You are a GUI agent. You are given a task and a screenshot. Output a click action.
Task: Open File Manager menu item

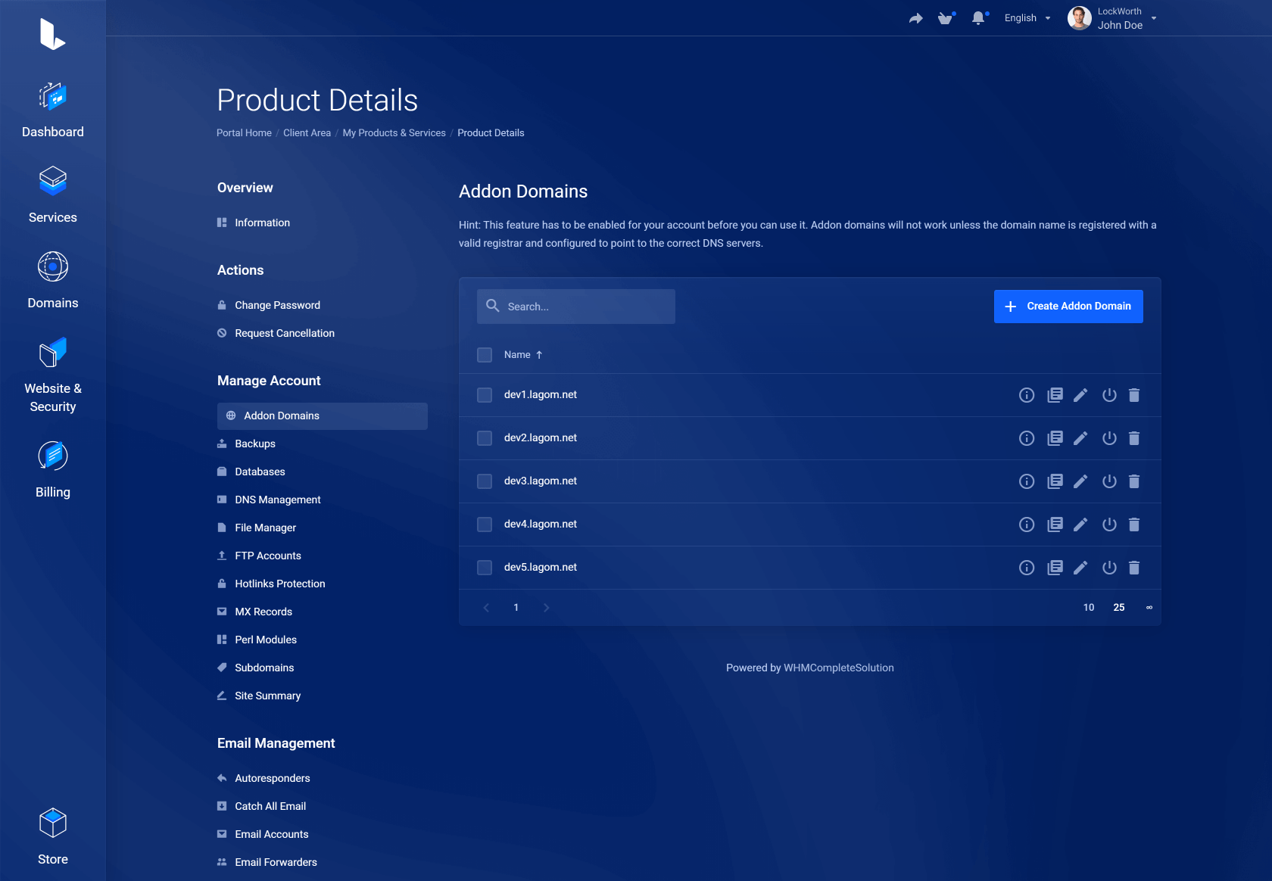(265, 528)
